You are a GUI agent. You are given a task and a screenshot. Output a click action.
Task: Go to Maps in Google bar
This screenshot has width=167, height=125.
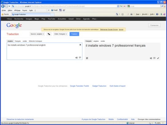[37, 19]
